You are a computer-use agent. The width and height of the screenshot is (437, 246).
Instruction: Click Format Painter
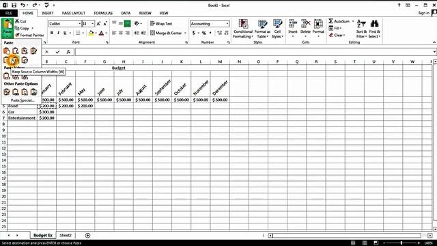[29, 35]
